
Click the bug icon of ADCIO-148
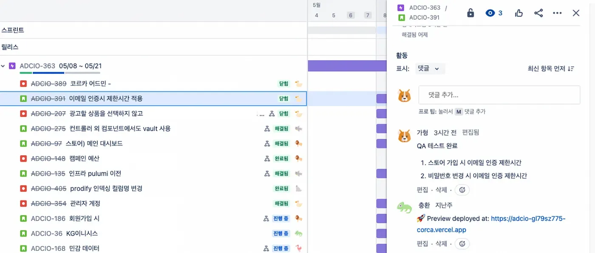click(x=23, y=158)
